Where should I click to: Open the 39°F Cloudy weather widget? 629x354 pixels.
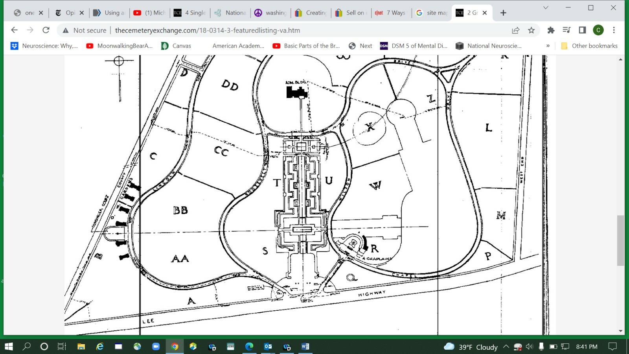click(471, 347)
